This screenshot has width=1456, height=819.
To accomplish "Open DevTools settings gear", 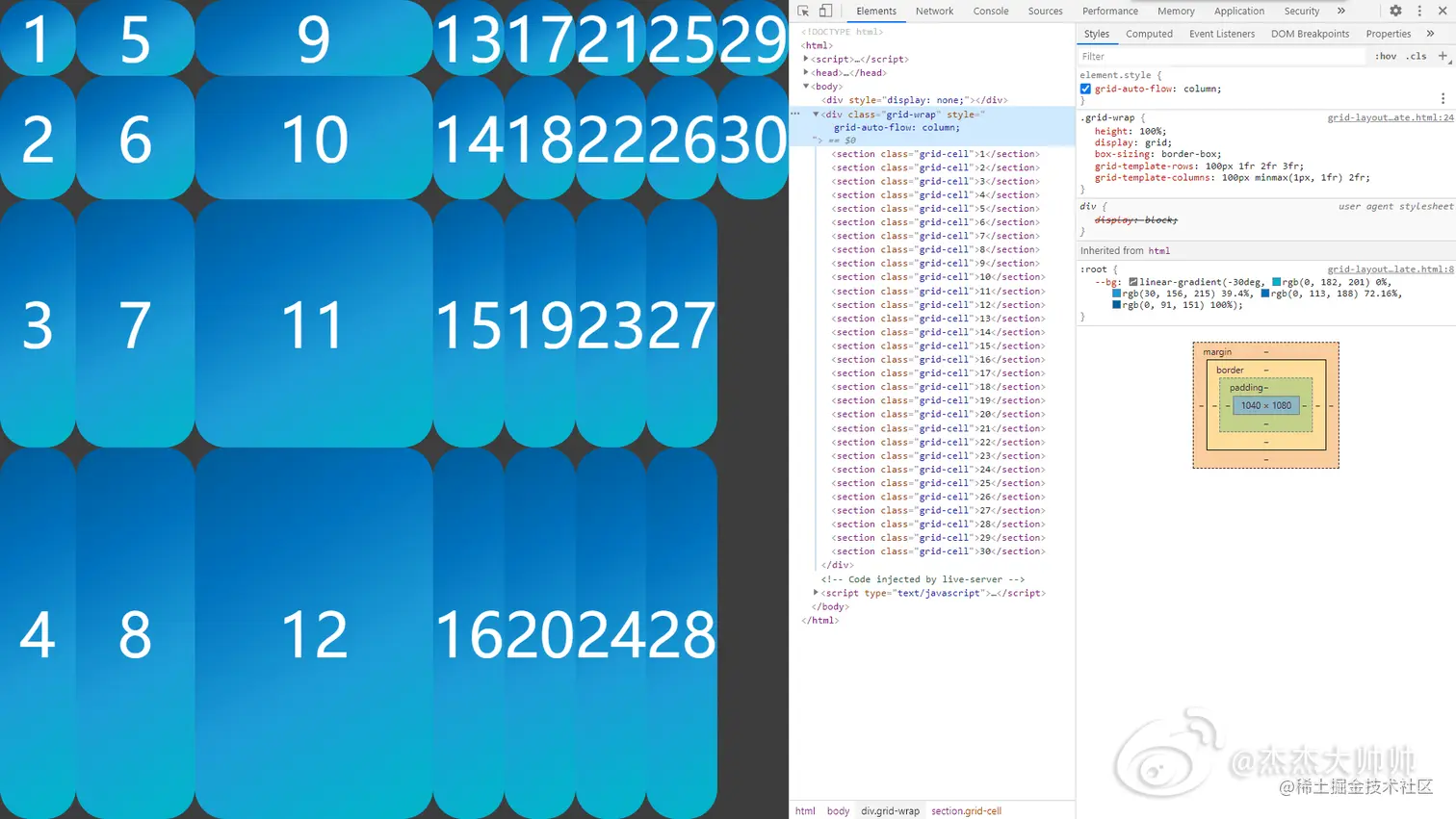I will pyautogui.click(x=1395, y=11).
